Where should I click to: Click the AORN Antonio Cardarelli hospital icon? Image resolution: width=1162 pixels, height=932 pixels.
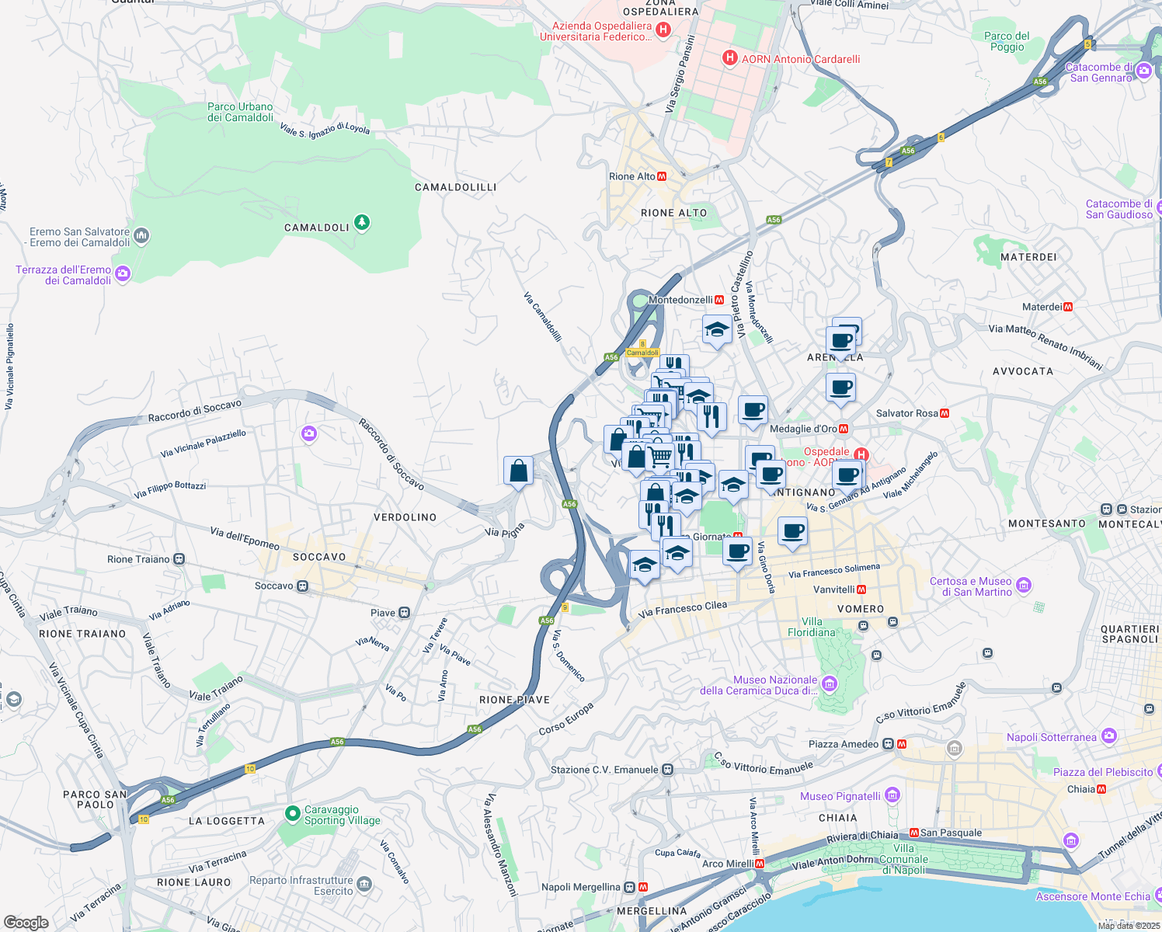click(x=729, y=57)
